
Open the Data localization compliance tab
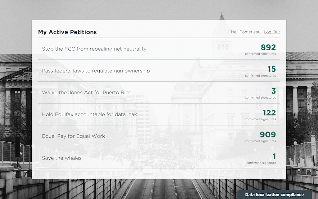click(275, 195)
